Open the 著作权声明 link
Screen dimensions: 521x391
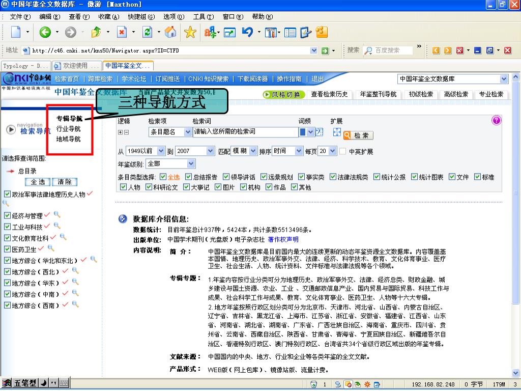(283, 239)
